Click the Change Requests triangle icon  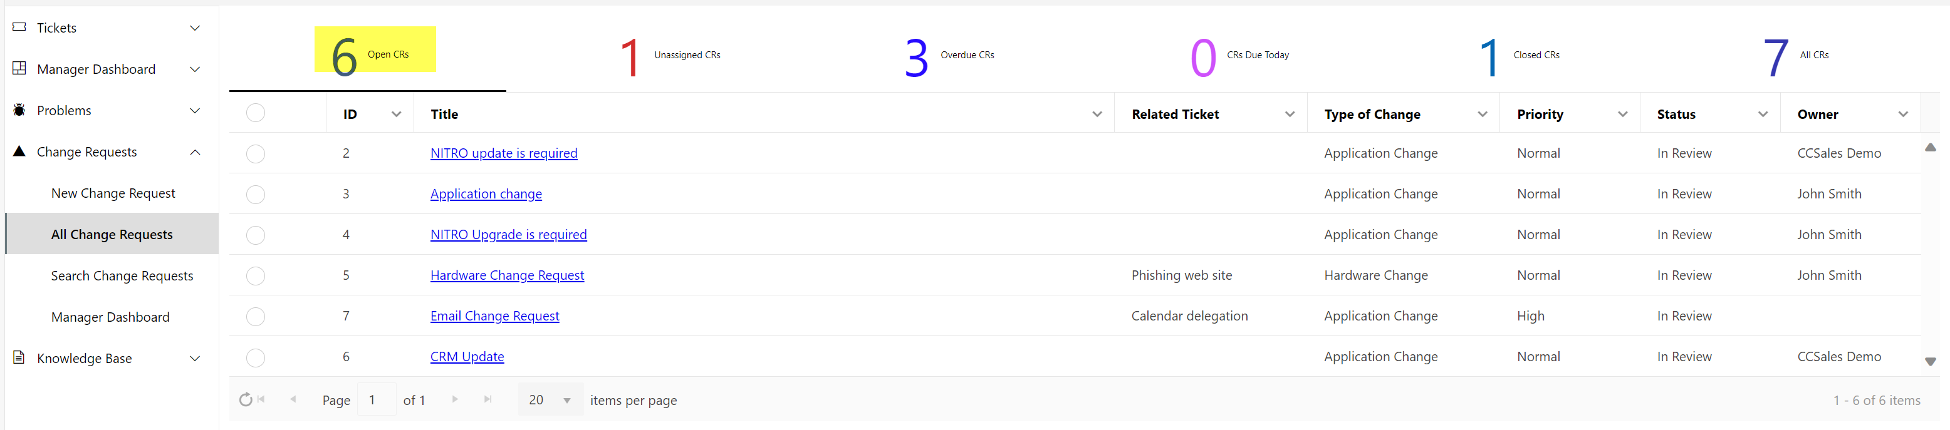point(19,151)
